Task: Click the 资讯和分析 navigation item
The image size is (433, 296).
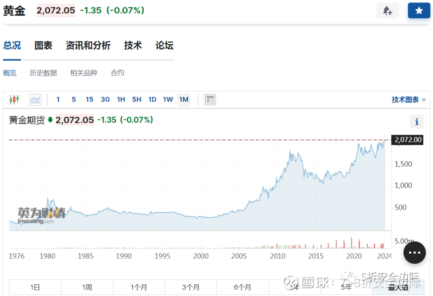Action: (88, 45)
